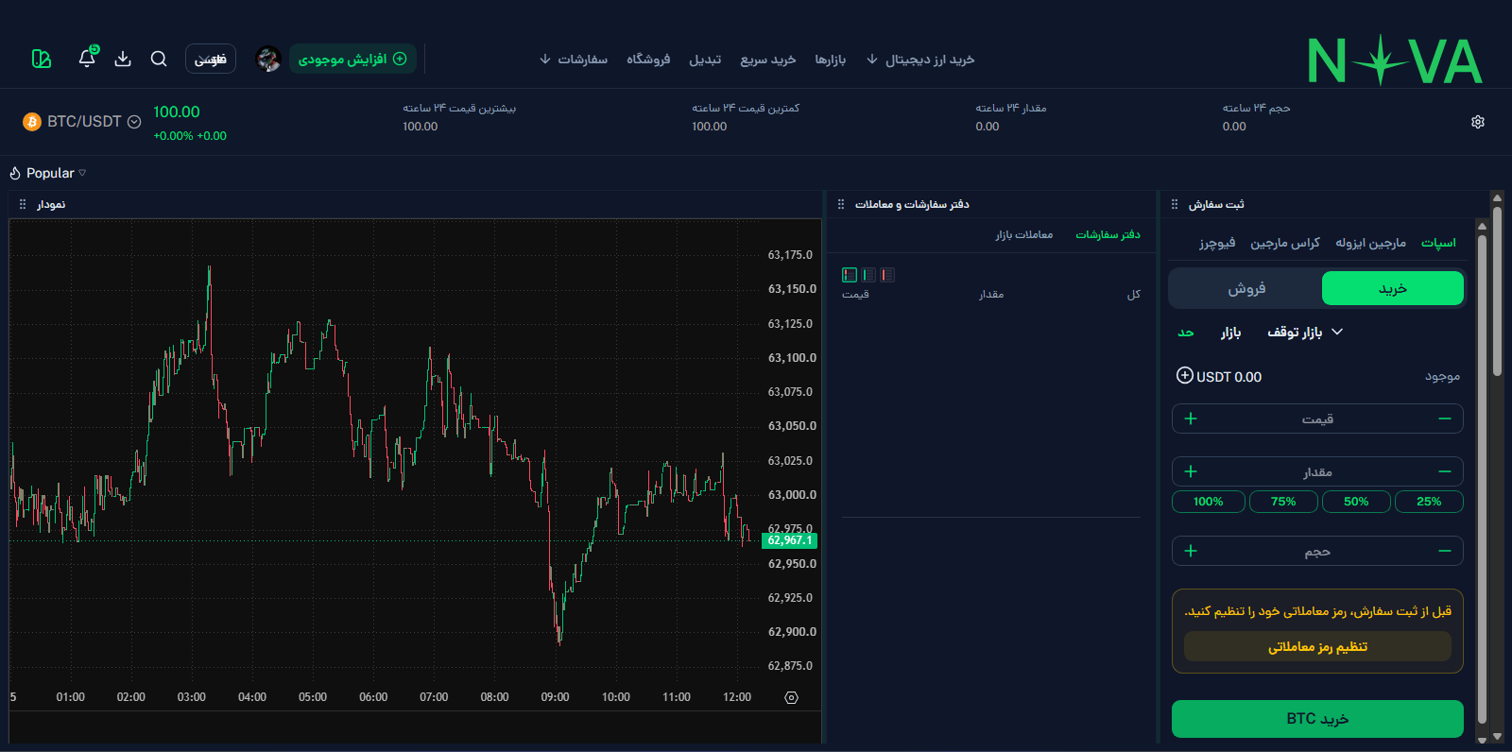The width and height of the screenshot is (1512, 752).
Task: Open the search magnifier icon
Action: (x=159, y=59)
